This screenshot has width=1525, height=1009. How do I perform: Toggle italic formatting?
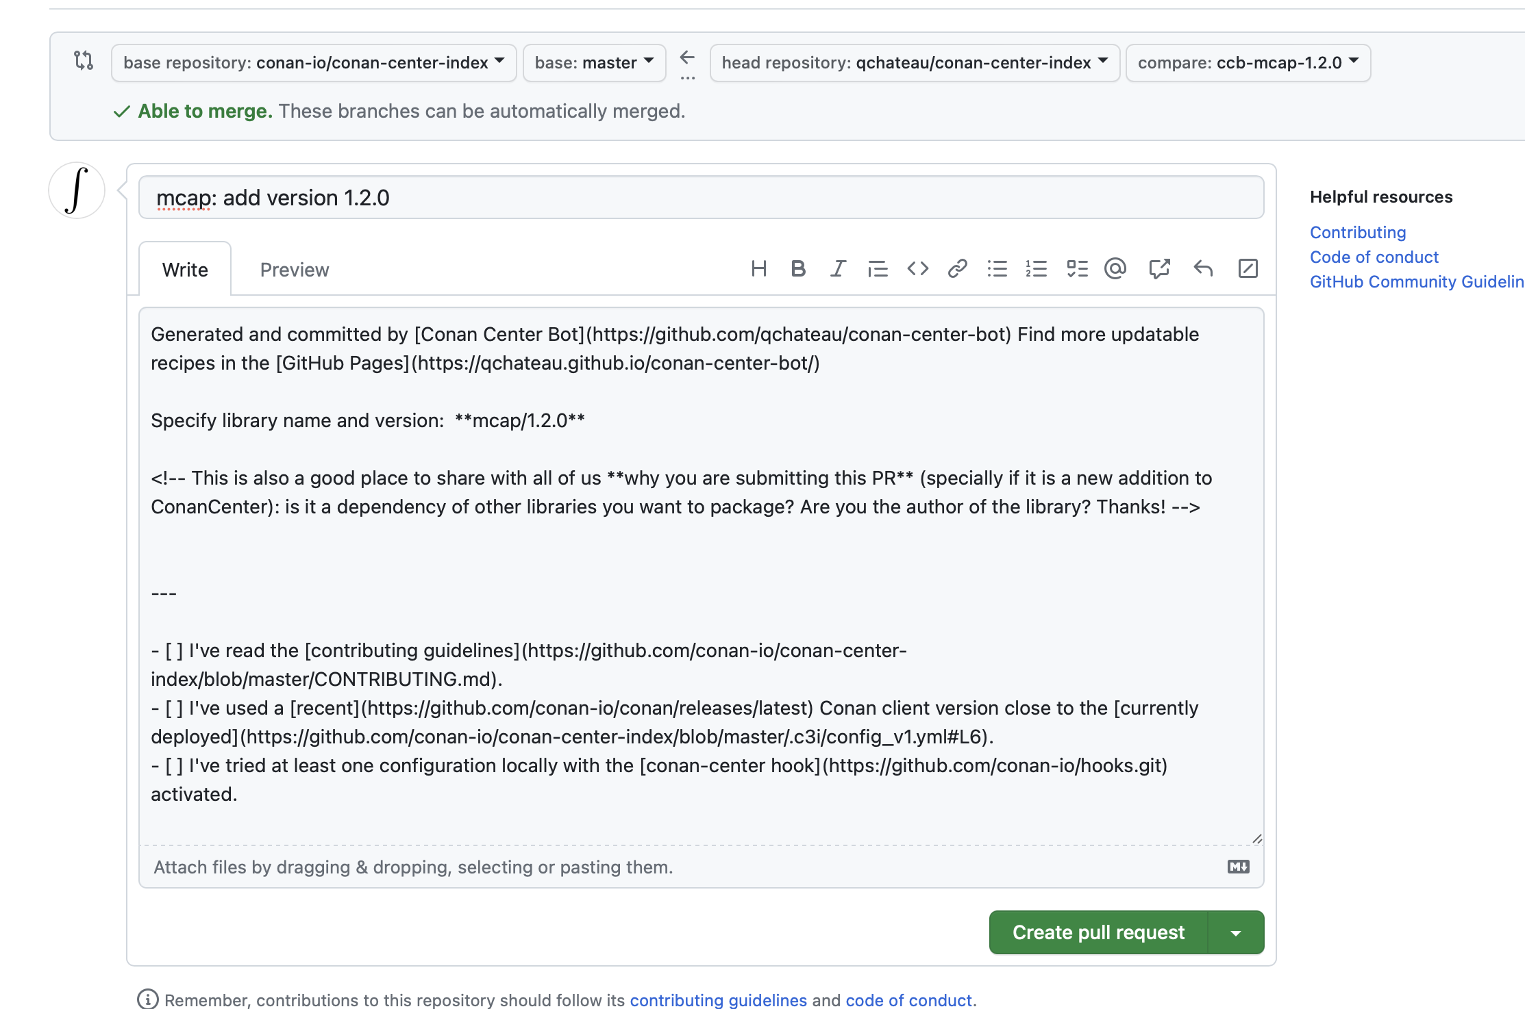837,268
